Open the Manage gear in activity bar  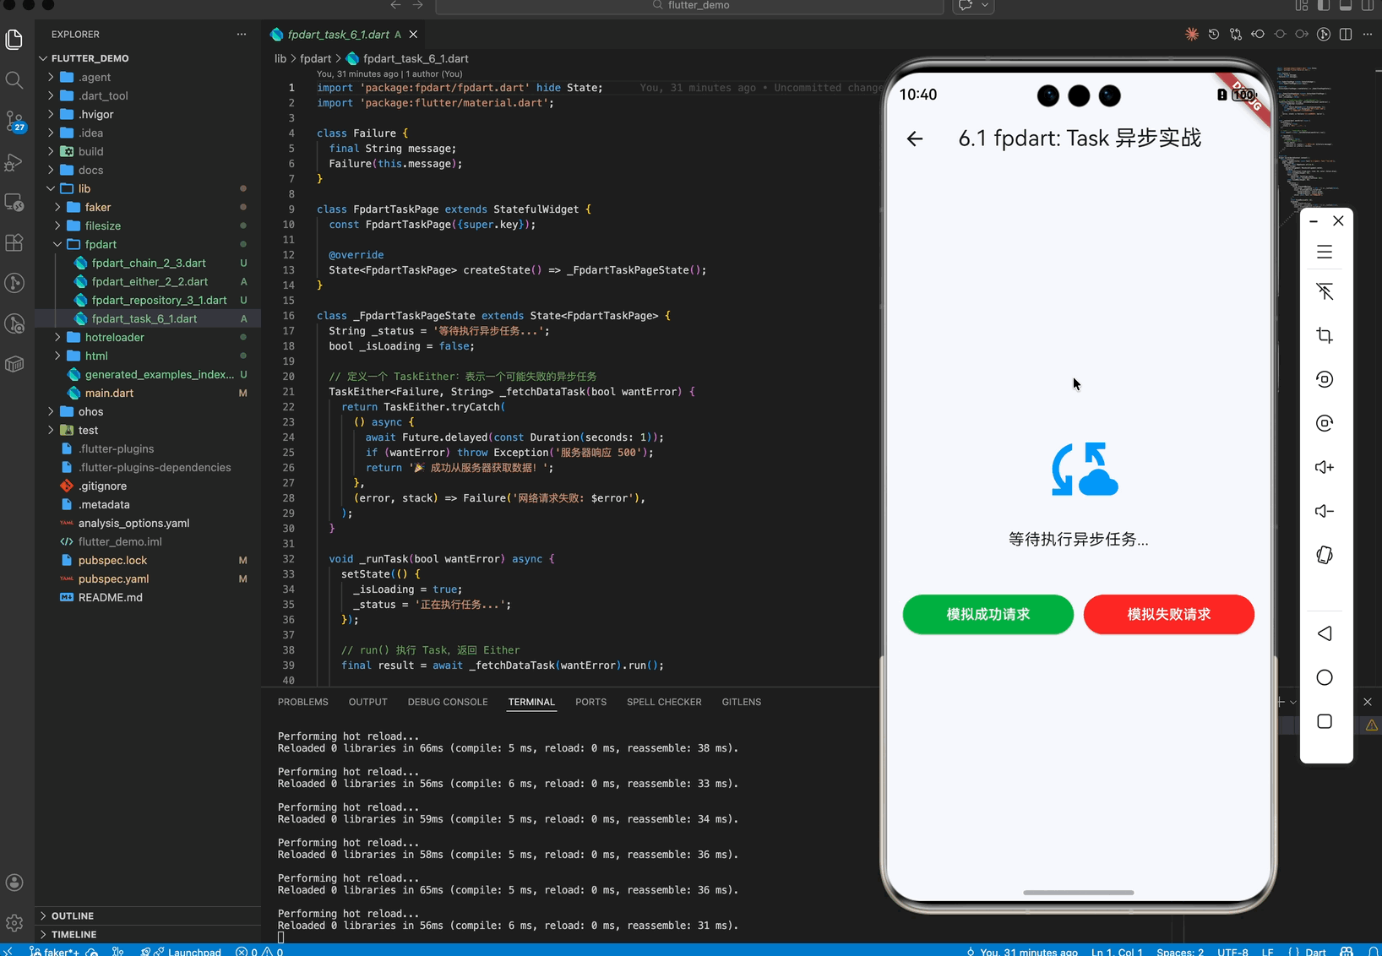point(14,923)
